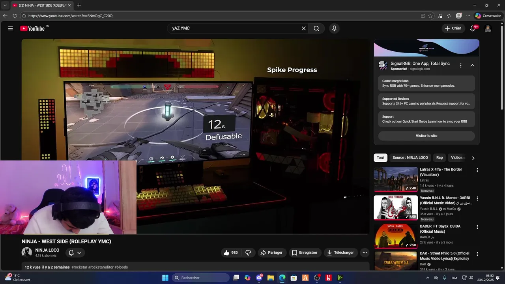The width and height of the screenshot is (505, 284).
Task: Open the media control music icon
Action: pos(440,16)
